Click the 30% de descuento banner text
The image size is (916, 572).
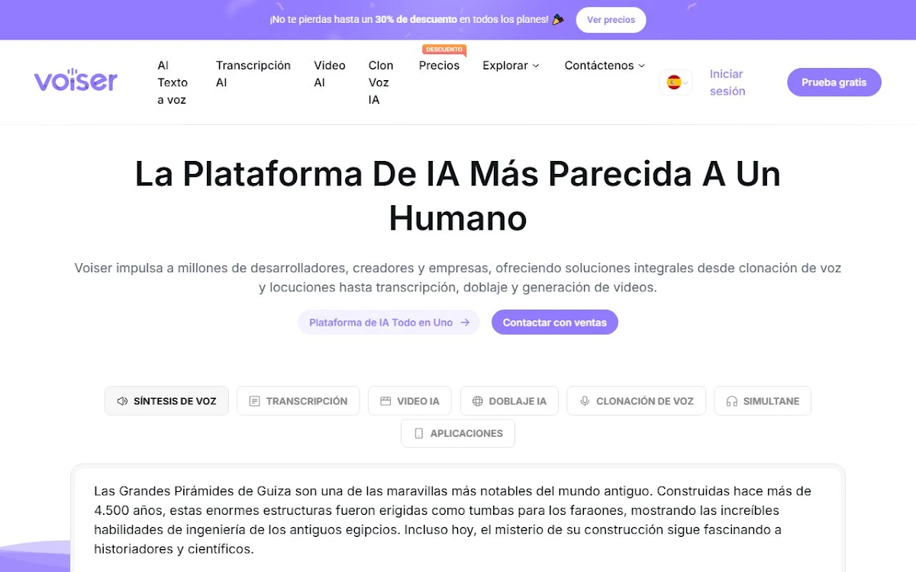pos(418,20)
